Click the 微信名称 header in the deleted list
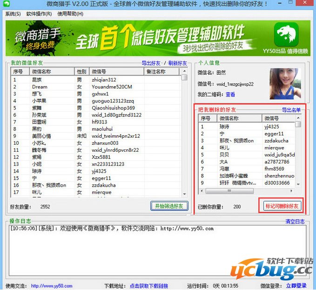The height and width of the screenshot is (290, 316). pyautogui.click(x=239, y=118)
